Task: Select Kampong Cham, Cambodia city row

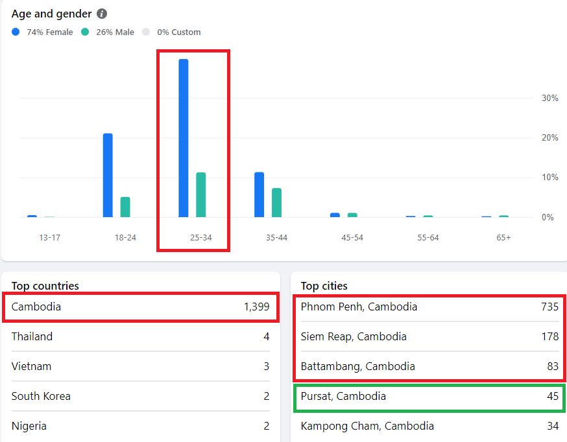Action: point(429,426)
